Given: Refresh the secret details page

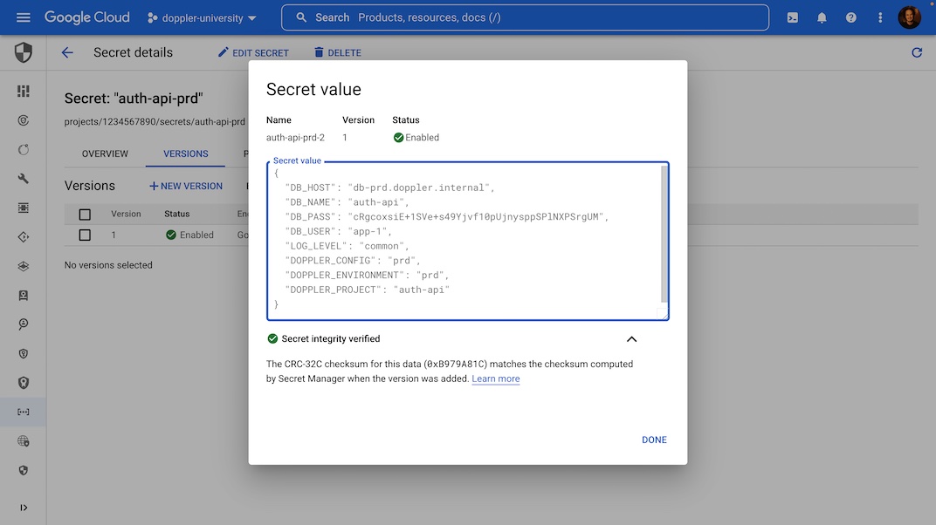Looking at the screenshot, I should tap(917, 52).
